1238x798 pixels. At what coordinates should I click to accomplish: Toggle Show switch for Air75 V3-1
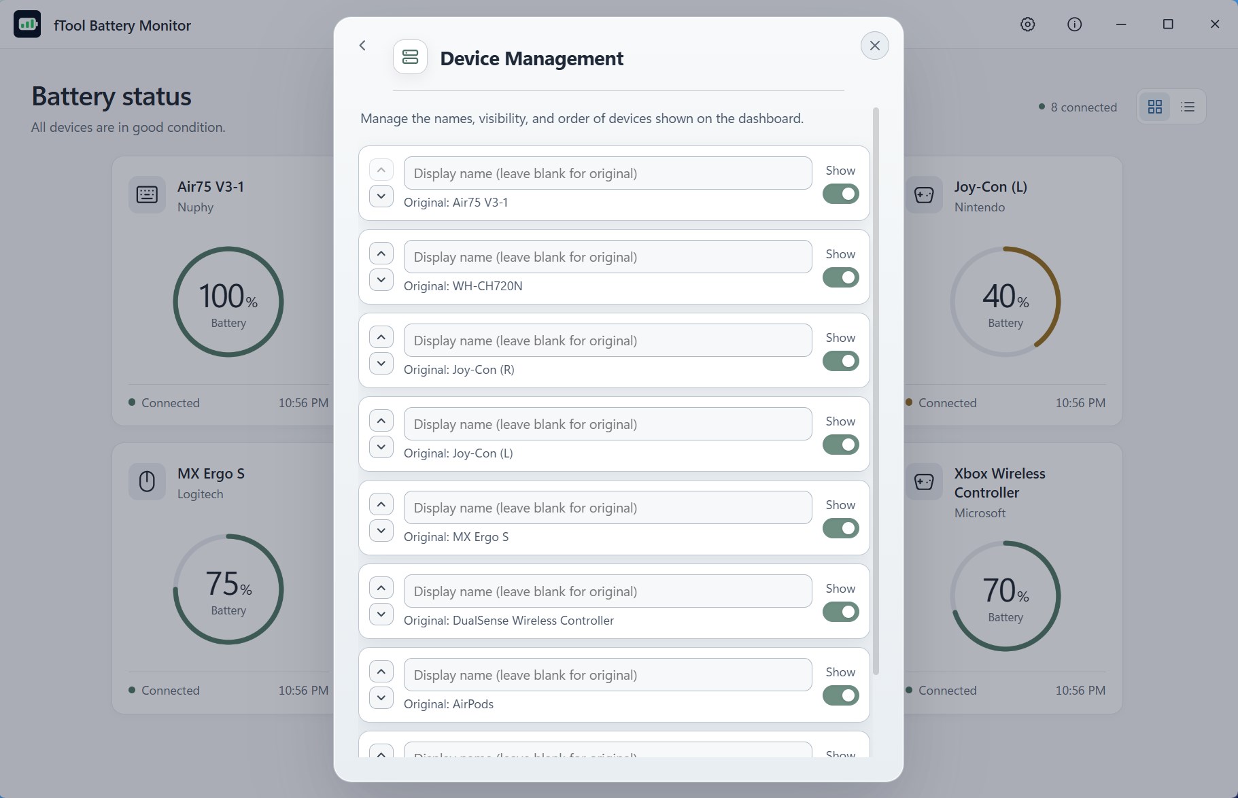click(840, 194)
